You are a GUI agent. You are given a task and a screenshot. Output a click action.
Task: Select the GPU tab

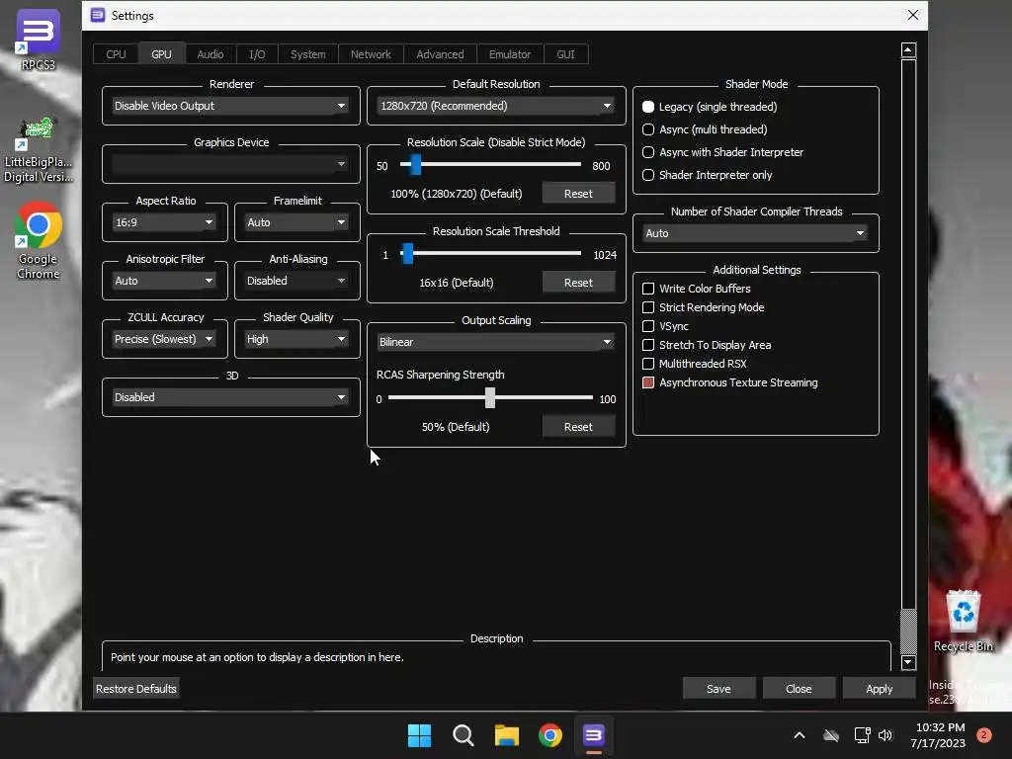coord(161,54)
